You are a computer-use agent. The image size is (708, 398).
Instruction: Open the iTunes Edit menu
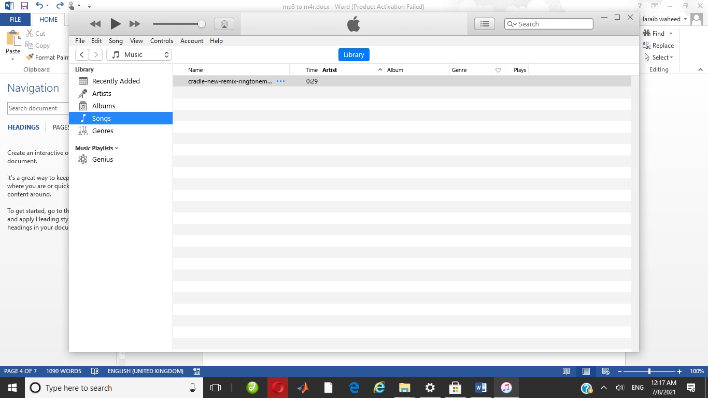tap(96, 41)
